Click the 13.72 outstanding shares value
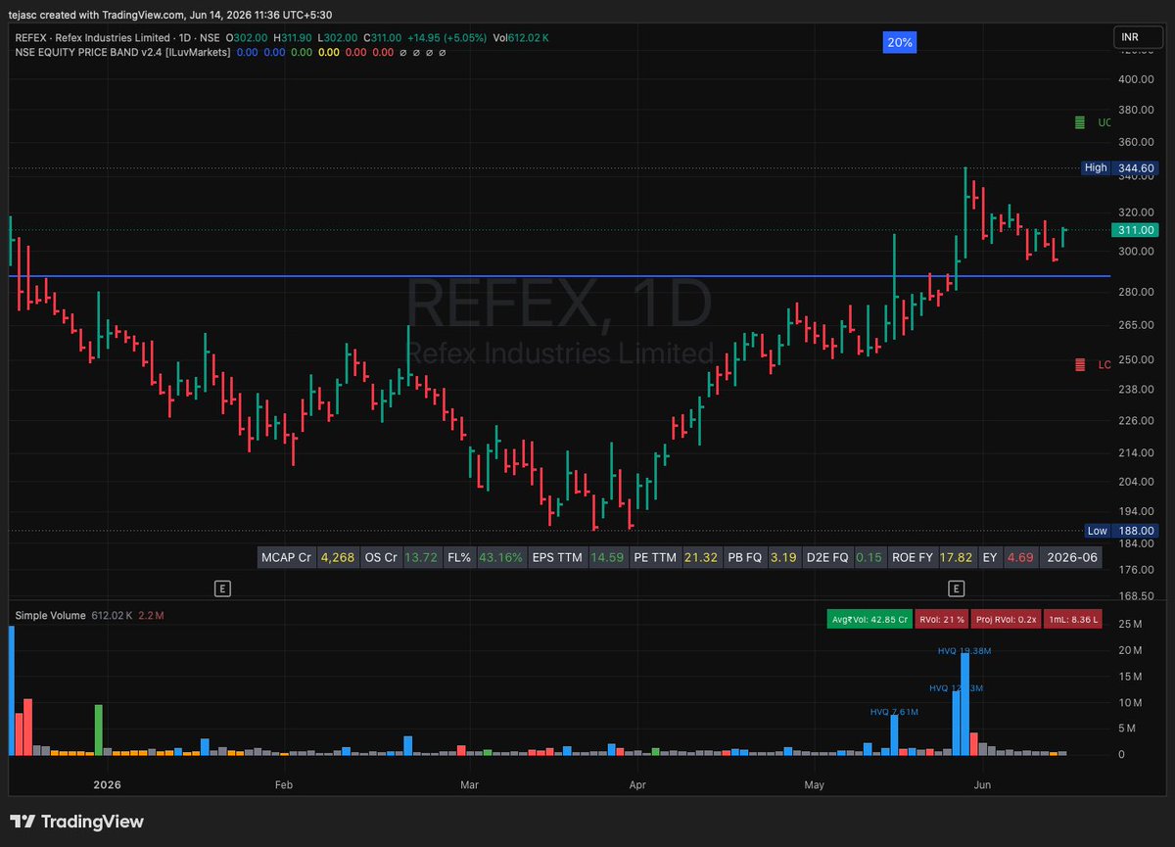Screen dimensions: 1175x847 pyautogui.click(x=422, y=557)
